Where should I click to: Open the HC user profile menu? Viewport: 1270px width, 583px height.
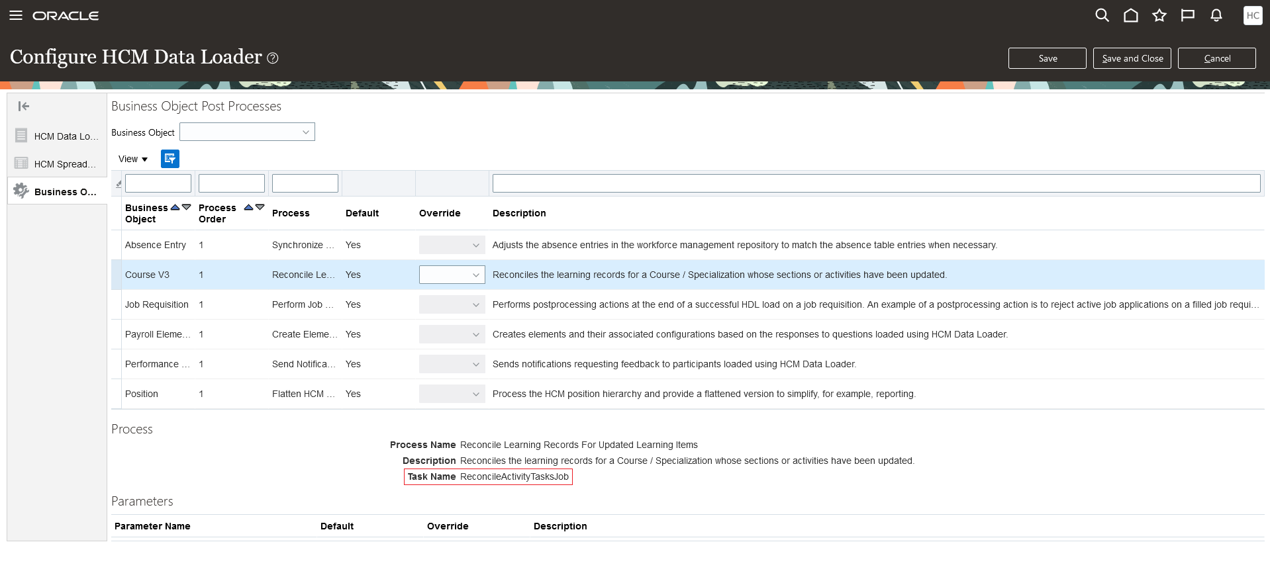point(1253,15)
